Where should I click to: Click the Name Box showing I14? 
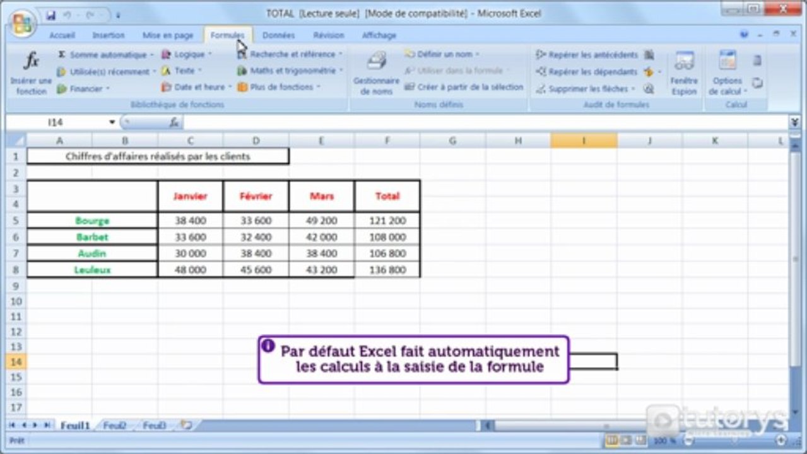[x=57, y=122]
